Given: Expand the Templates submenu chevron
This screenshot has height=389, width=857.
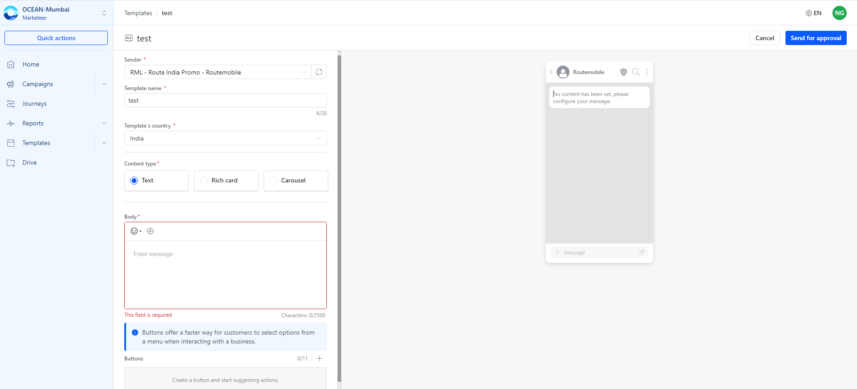Looking at the screenshot, I should pyautogui.click(x=104, y=143).
